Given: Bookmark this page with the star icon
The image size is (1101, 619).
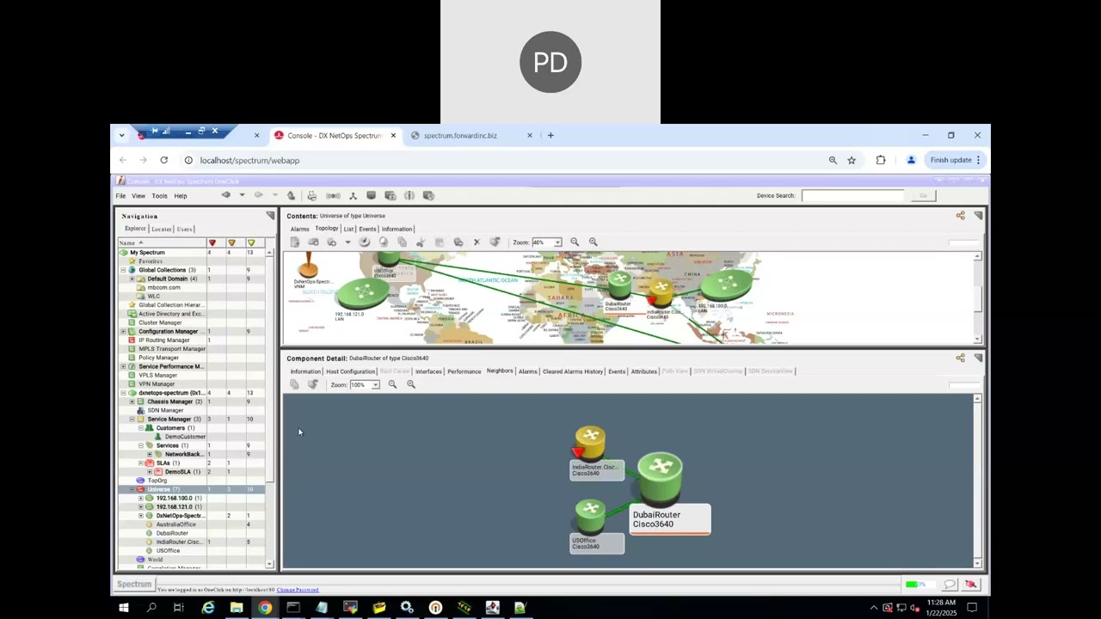Looking at the screenshot, I should click(x=852, y=160).
